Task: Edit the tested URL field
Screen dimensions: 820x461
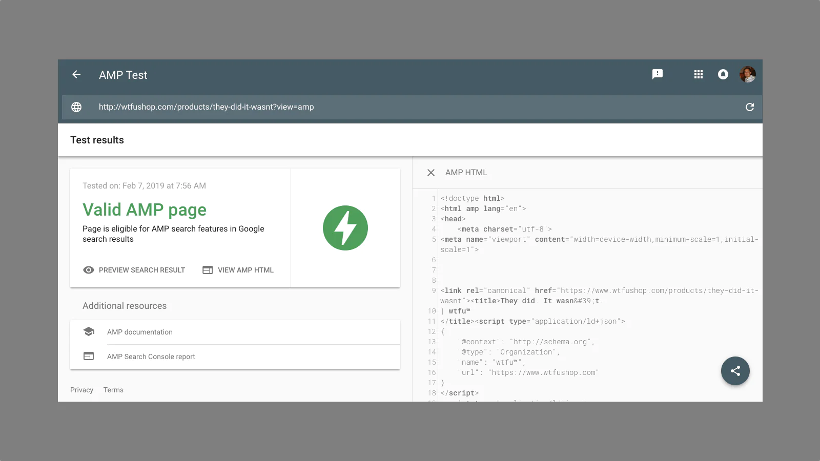Action: (412, 107)
